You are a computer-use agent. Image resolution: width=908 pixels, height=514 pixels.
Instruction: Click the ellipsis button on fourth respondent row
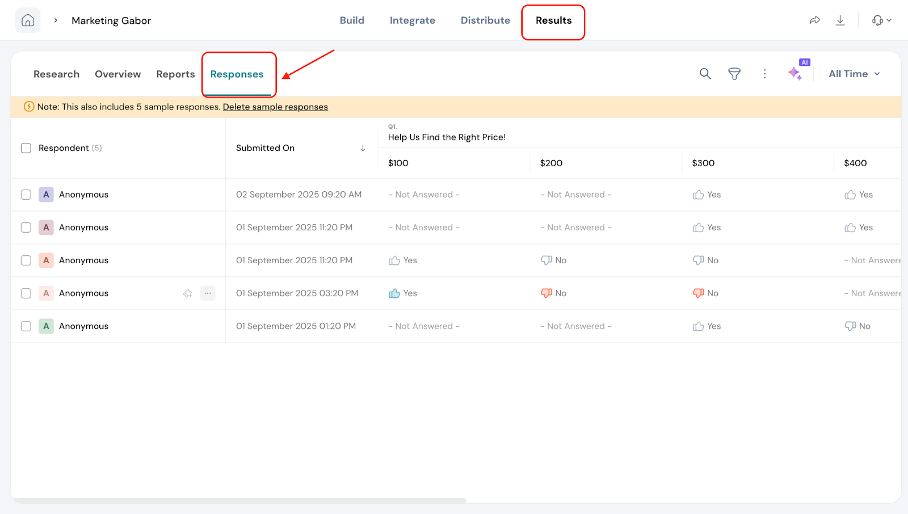(208, 293)
